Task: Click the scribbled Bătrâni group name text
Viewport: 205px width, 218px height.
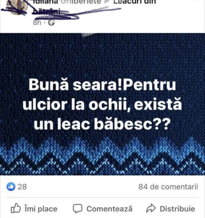Action: (46, 12)
